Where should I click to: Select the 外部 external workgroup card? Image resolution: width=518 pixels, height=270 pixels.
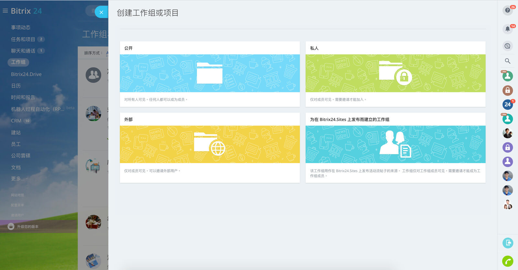click(209, 148)
